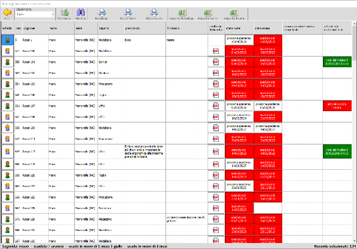Open the PDF certificate for Rossi 111
357x249 pixels.
pos(216,138)
